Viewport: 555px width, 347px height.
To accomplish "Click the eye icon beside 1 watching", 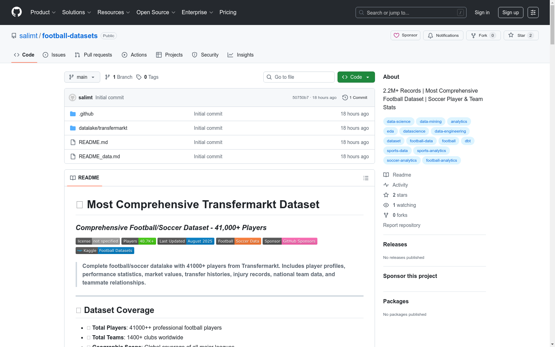I will [386, 205].
